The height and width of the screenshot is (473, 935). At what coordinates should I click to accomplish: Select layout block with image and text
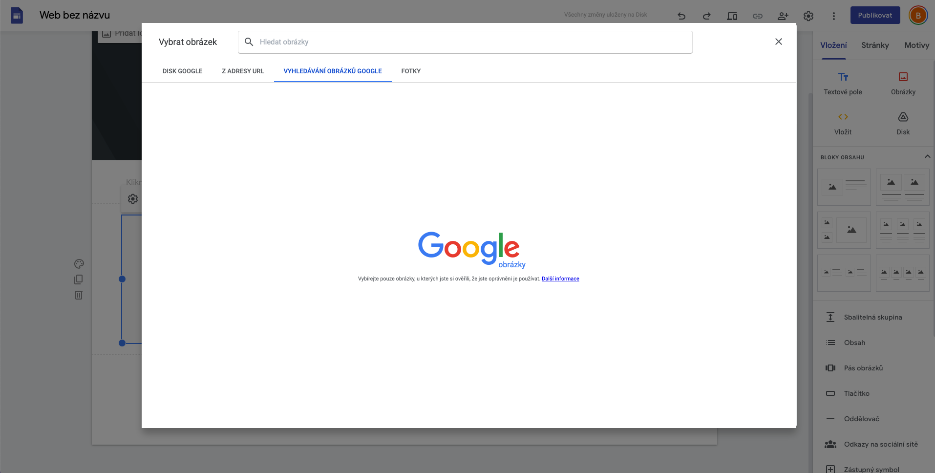[844, 187]
